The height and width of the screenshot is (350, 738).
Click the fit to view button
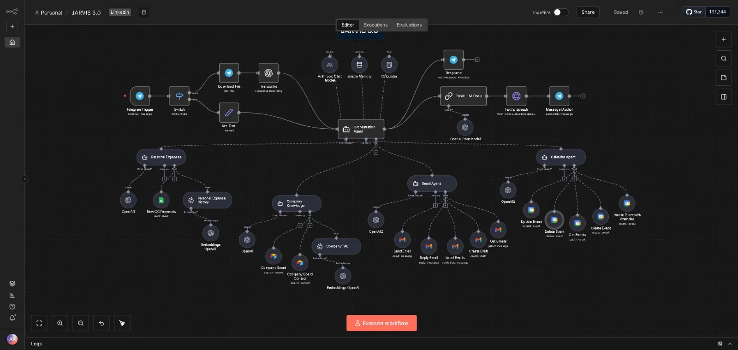39,323
